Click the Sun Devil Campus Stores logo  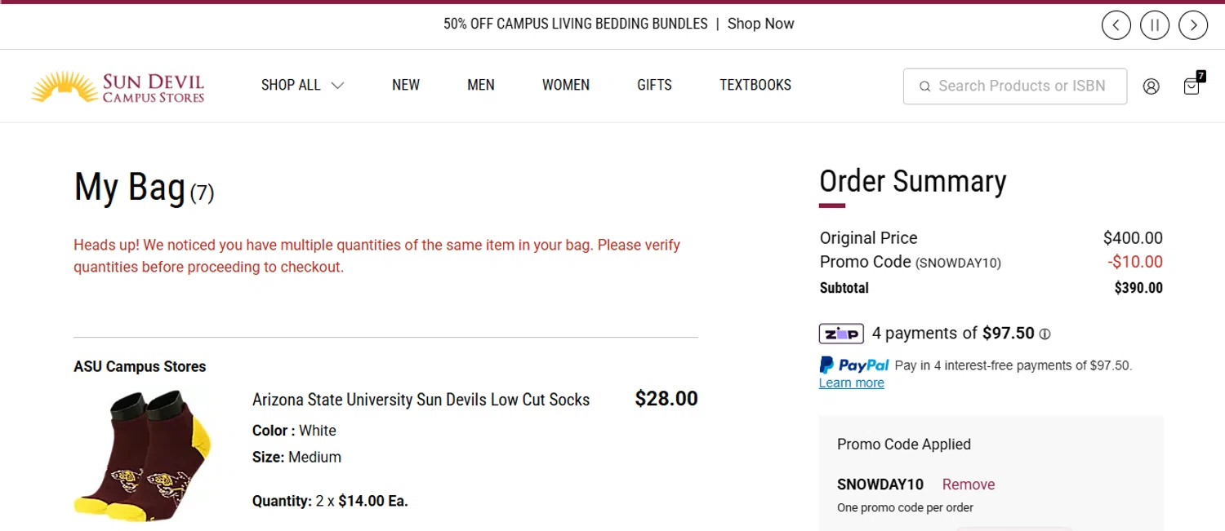click(118, 86)
